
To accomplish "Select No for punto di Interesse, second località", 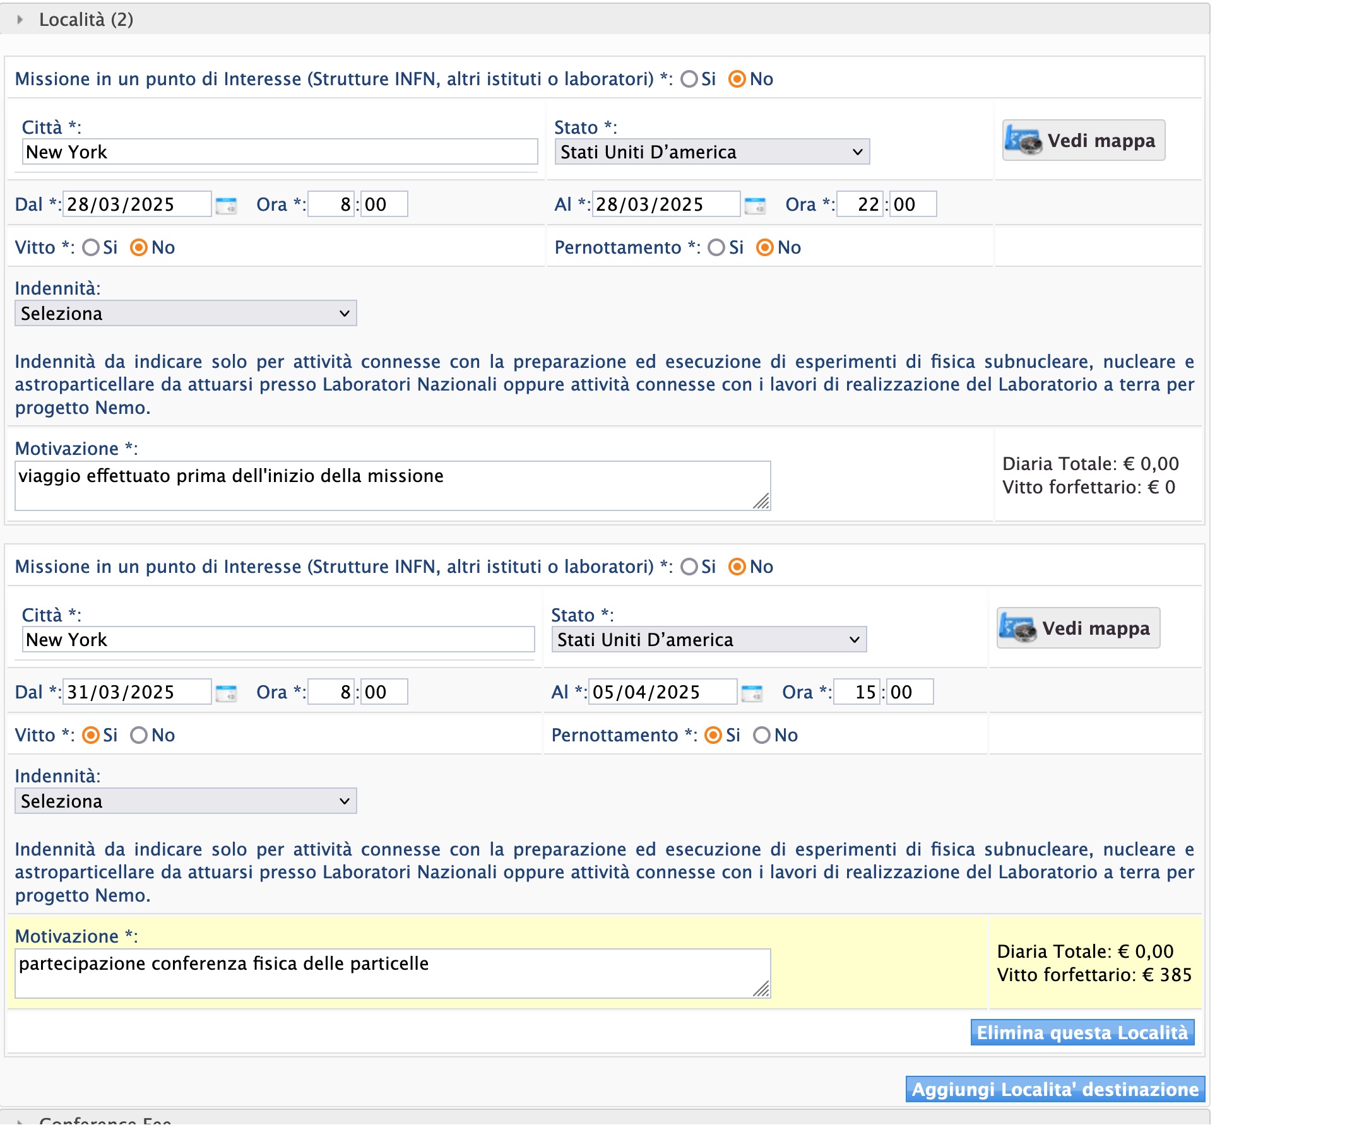I will pos(737,567).
